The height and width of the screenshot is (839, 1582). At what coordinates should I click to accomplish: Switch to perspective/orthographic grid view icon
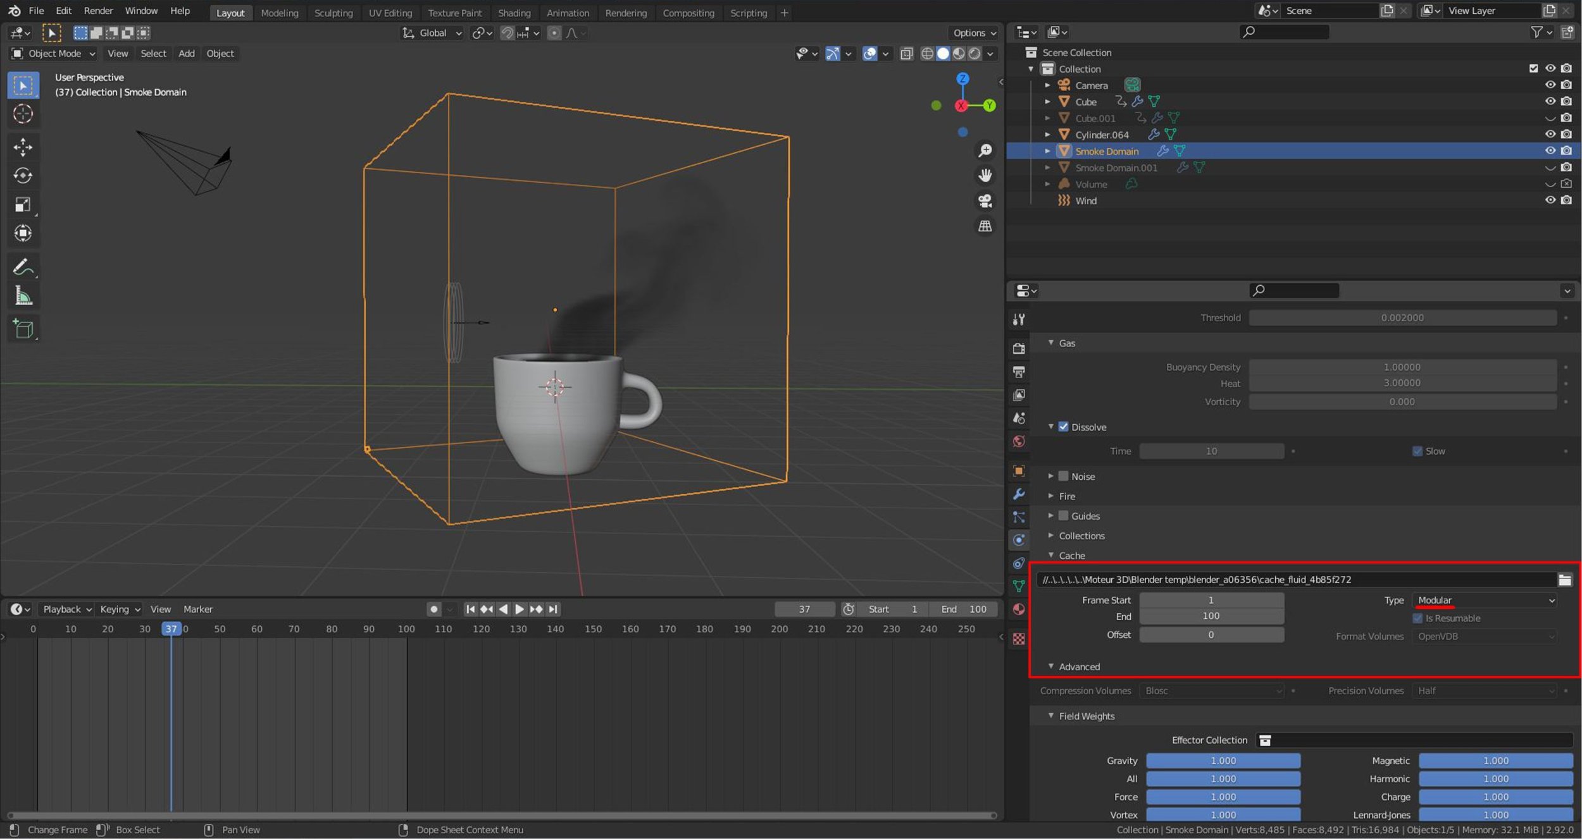[985, 226]
